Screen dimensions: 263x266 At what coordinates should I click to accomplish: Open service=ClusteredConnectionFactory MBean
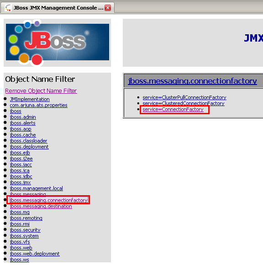[x=184, y=103]
